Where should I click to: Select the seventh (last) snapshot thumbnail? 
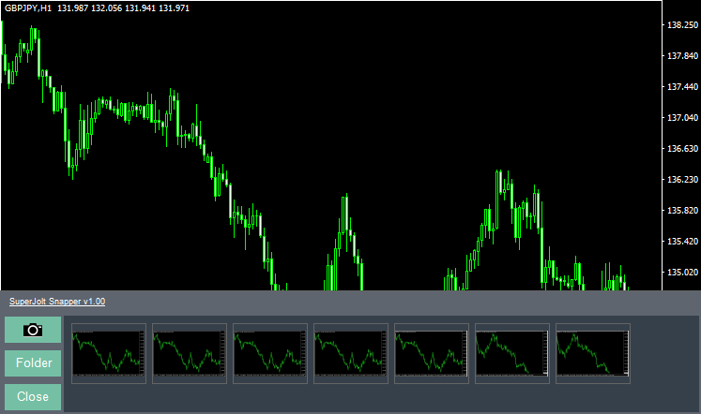point(593,354)
